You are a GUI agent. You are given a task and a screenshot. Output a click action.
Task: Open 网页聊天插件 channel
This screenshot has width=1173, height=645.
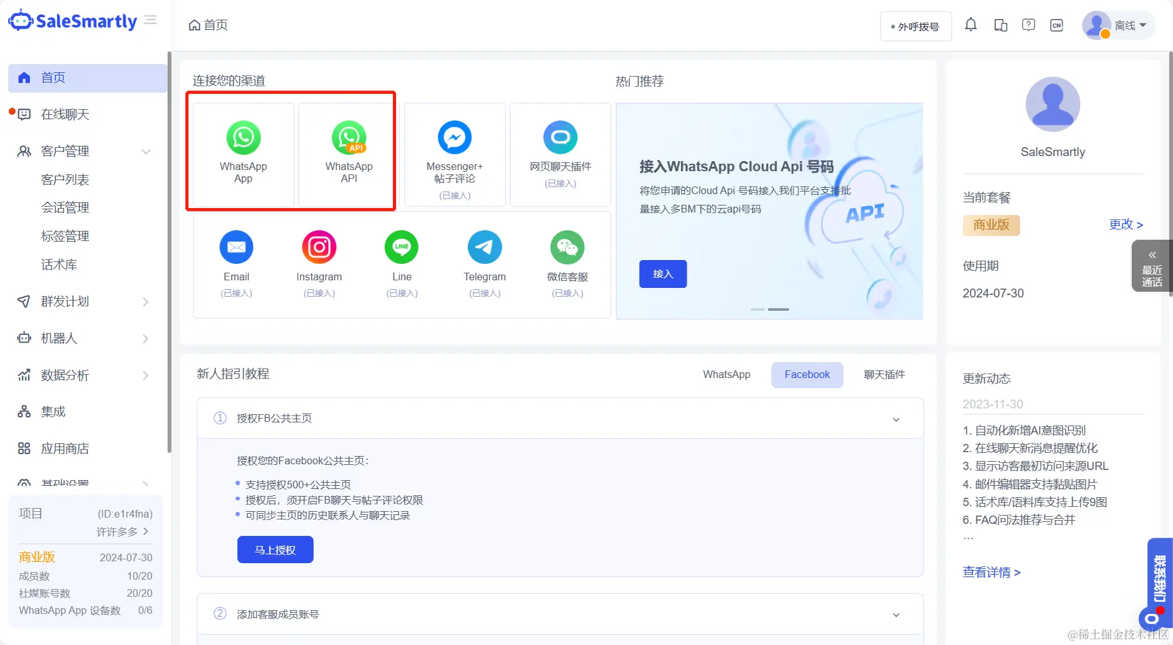[560, 154]
